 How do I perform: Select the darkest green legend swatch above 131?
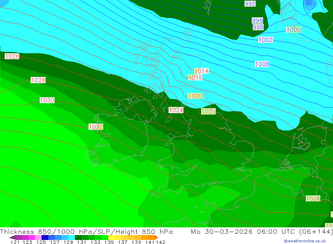pos(78,237)
